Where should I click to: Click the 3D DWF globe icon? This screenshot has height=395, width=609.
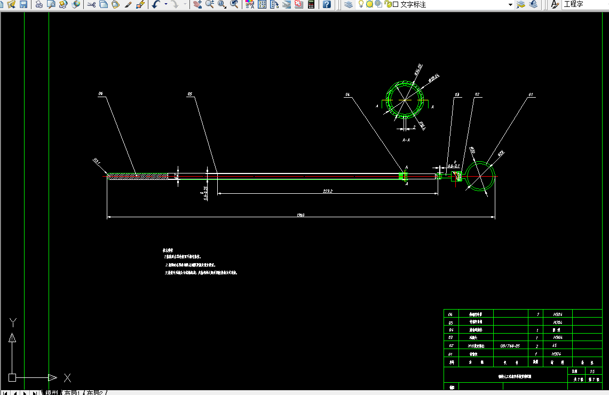(x=76, y=4)
